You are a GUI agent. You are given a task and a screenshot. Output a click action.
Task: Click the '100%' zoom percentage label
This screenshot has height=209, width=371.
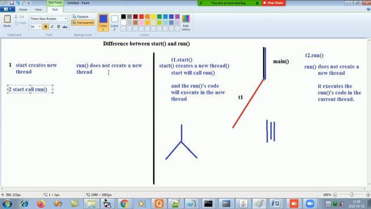(327, 195)
